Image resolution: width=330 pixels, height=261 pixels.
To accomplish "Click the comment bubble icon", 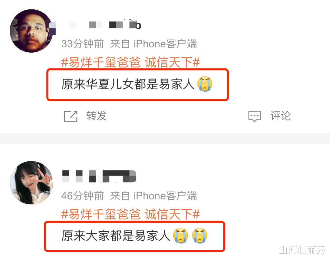I will (255, 116).
